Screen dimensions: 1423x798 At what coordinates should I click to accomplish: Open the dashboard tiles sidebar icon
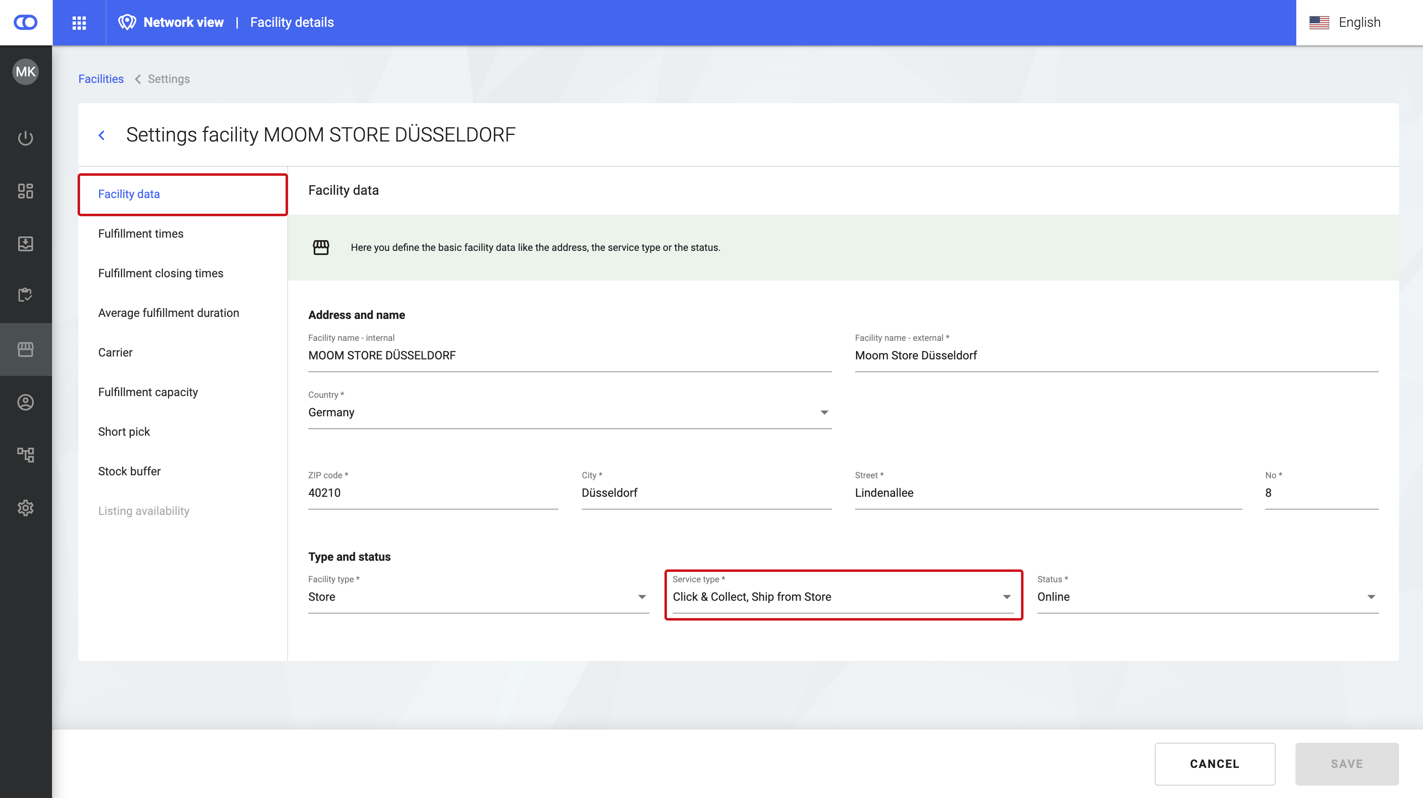[x=26, y=191]
